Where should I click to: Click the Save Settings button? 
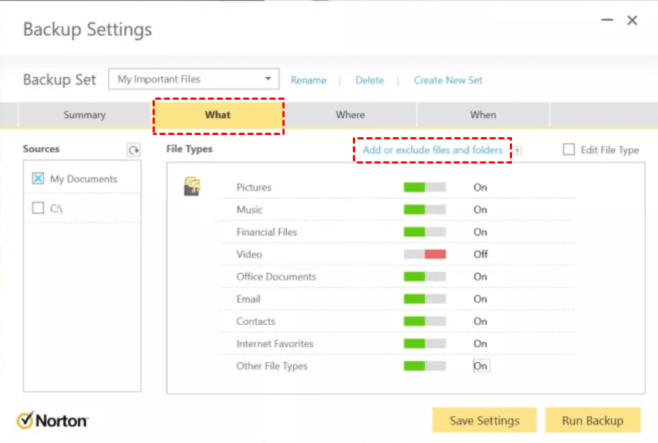click(x=485, y=420)
